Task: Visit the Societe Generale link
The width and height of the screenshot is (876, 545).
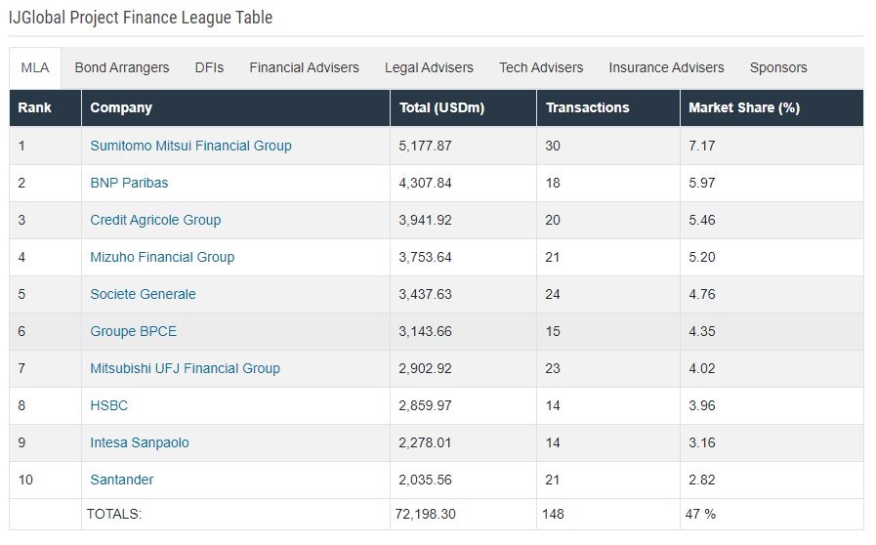Action: [x=143, y=294]
